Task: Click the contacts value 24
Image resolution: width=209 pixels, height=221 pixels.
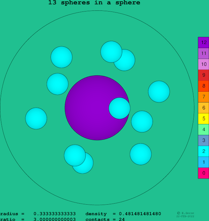Action: [x=122, y=219]
